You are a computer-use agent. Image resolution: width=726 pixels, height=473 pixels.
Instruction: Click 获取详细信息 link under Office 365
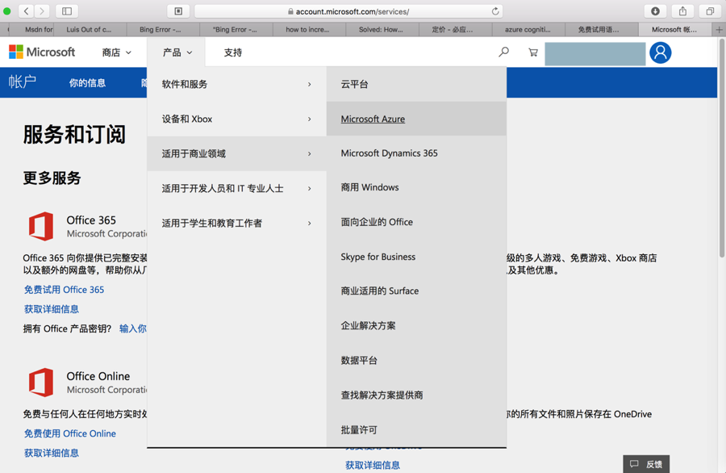[52, 309]
